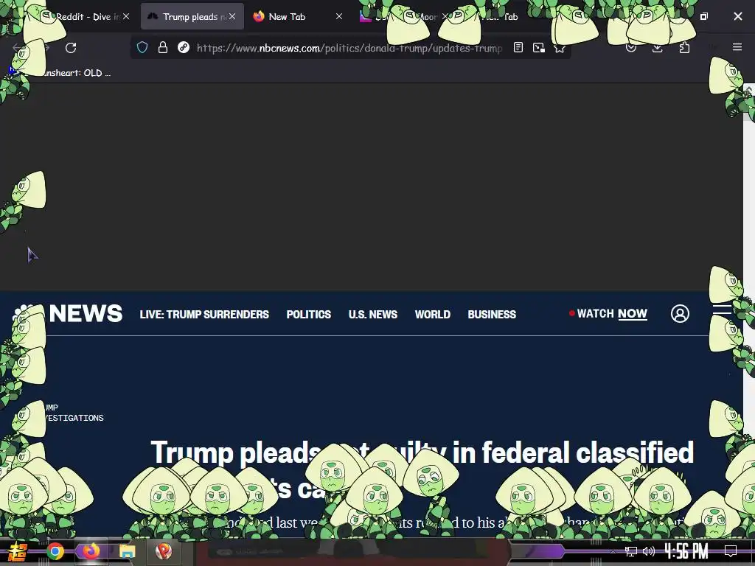Open the LIVE: TRUMP SURRENDERS section
Viewport: 755px width, 566px height.
click(204, 314)
